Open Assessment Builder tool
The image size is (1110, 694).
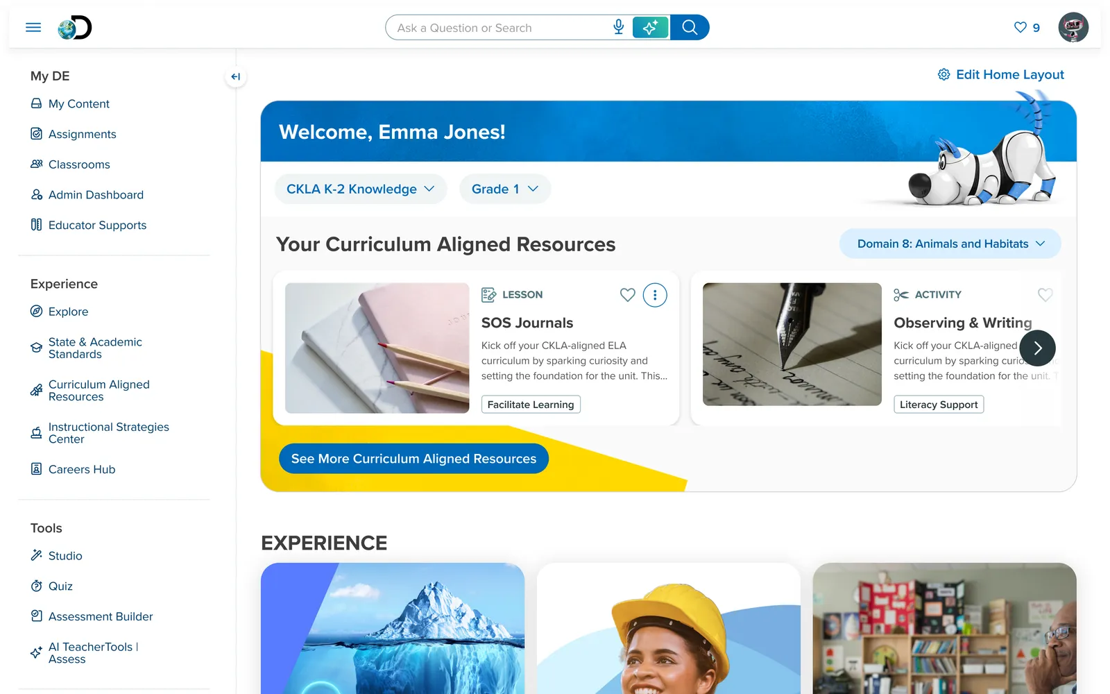[101, 616]
